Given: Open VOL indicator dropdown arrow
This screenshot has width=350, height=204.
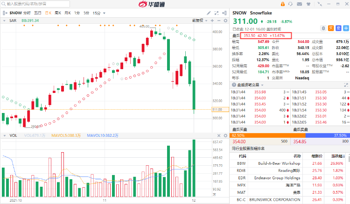Looking at the screenshot, I should 4,136.
